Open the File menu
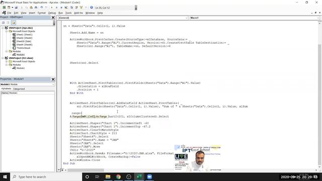 pos(9,13)
